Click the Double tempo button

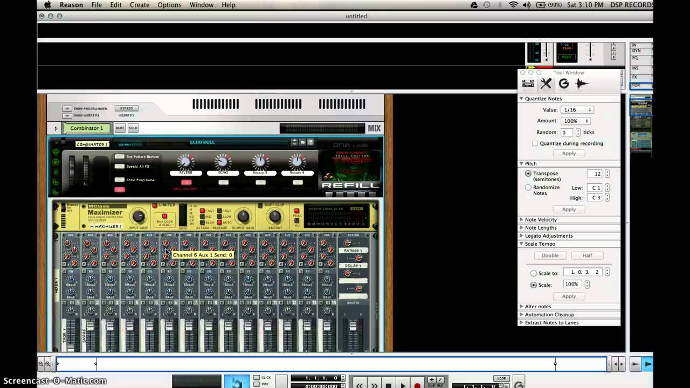[x=550, y=255]
